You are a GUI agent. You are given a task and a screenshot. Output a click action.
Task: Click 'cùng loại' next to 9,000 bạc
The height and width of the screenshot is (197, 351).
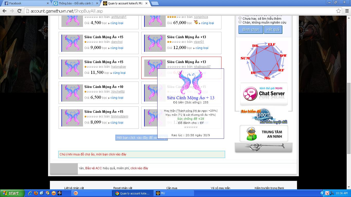tap(117, 48)
